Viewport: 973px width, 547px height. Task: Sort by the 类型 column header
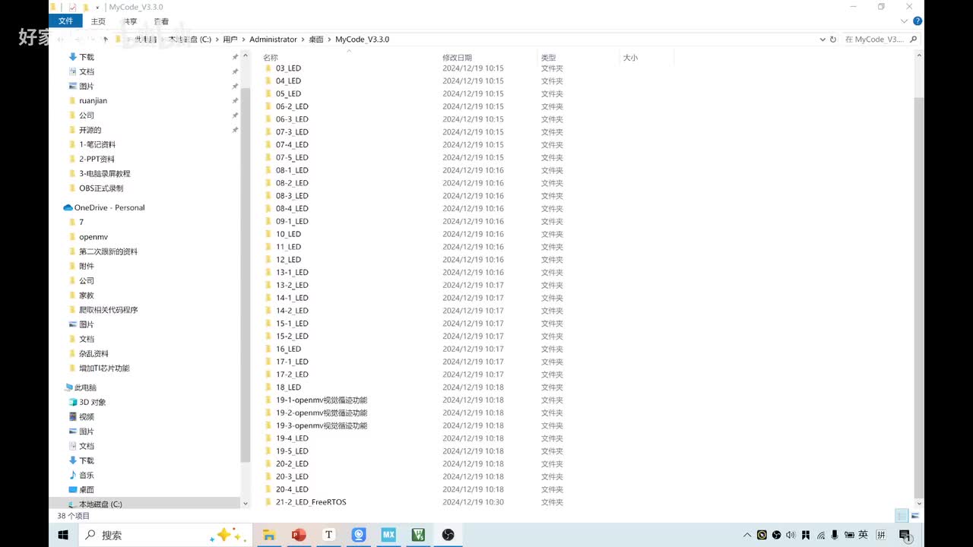click(548, 57)
